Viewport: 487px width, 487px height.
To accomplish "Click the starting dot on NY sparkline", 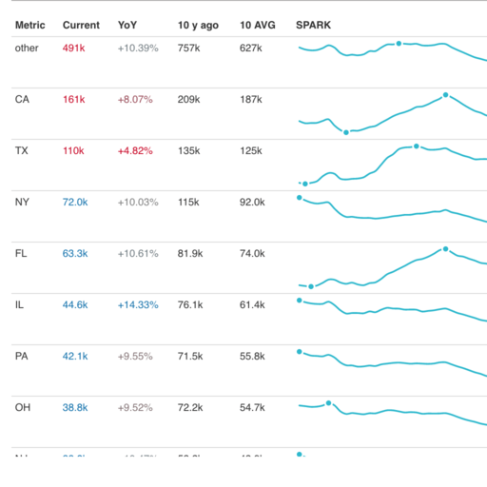I will [300, 198].
